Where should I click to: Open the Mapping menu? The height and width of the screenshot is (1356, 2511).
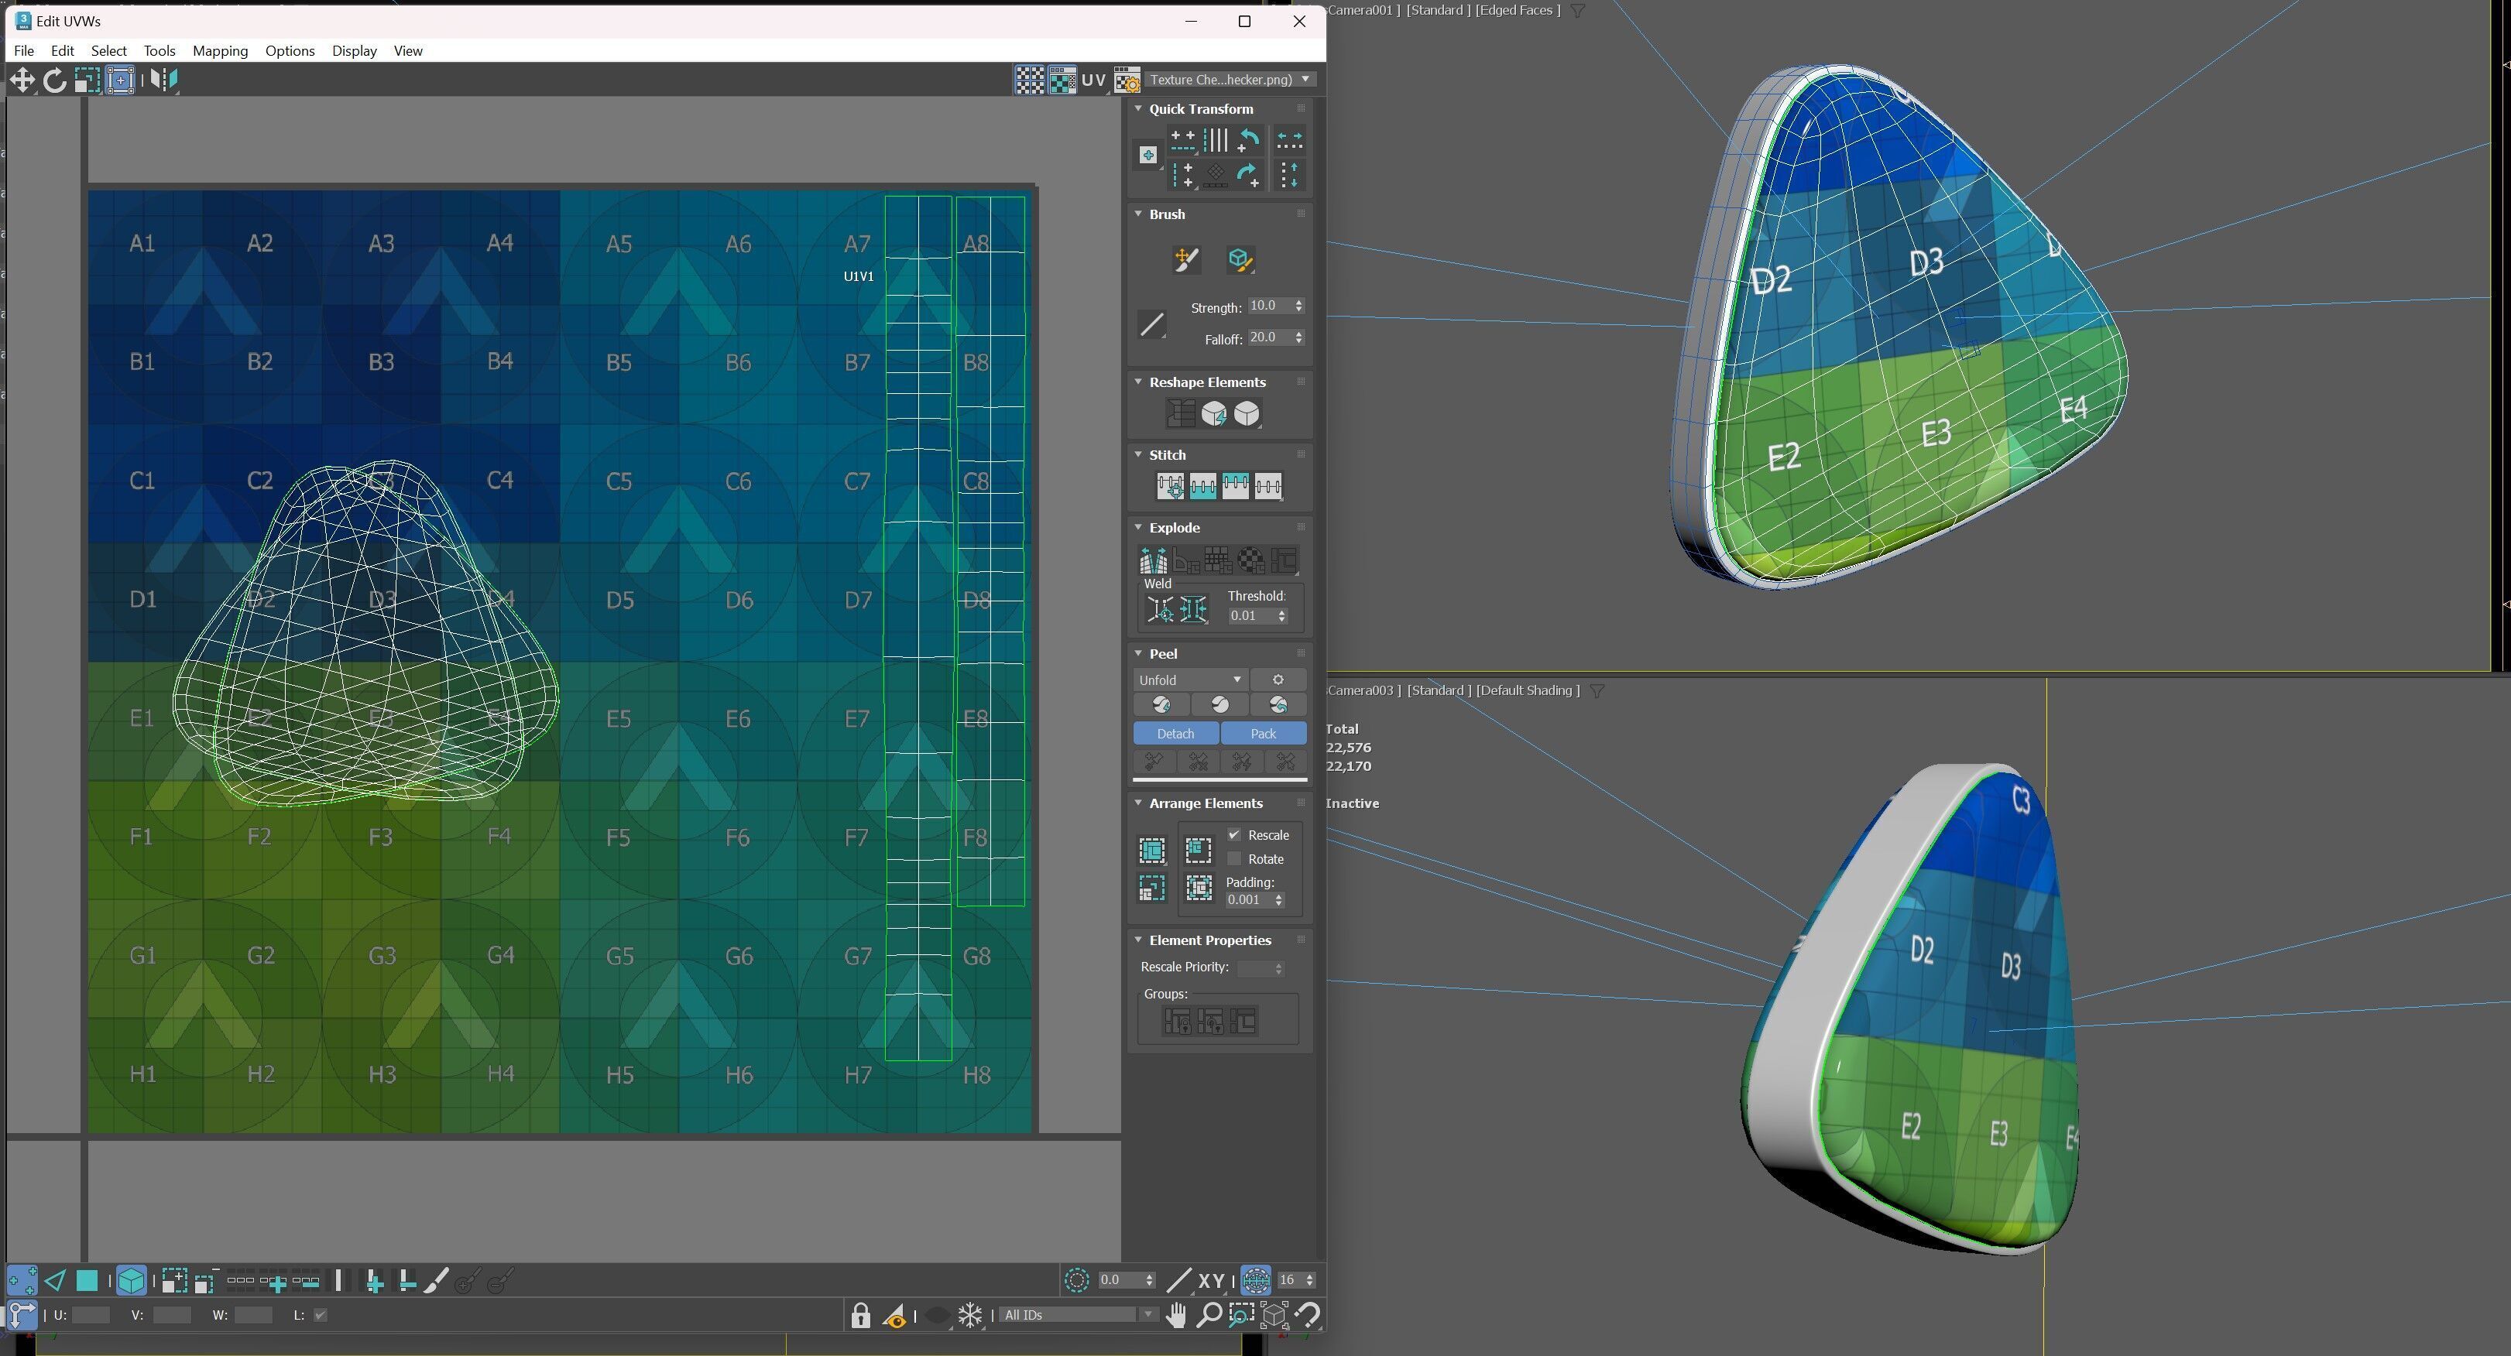coord(219,50)
